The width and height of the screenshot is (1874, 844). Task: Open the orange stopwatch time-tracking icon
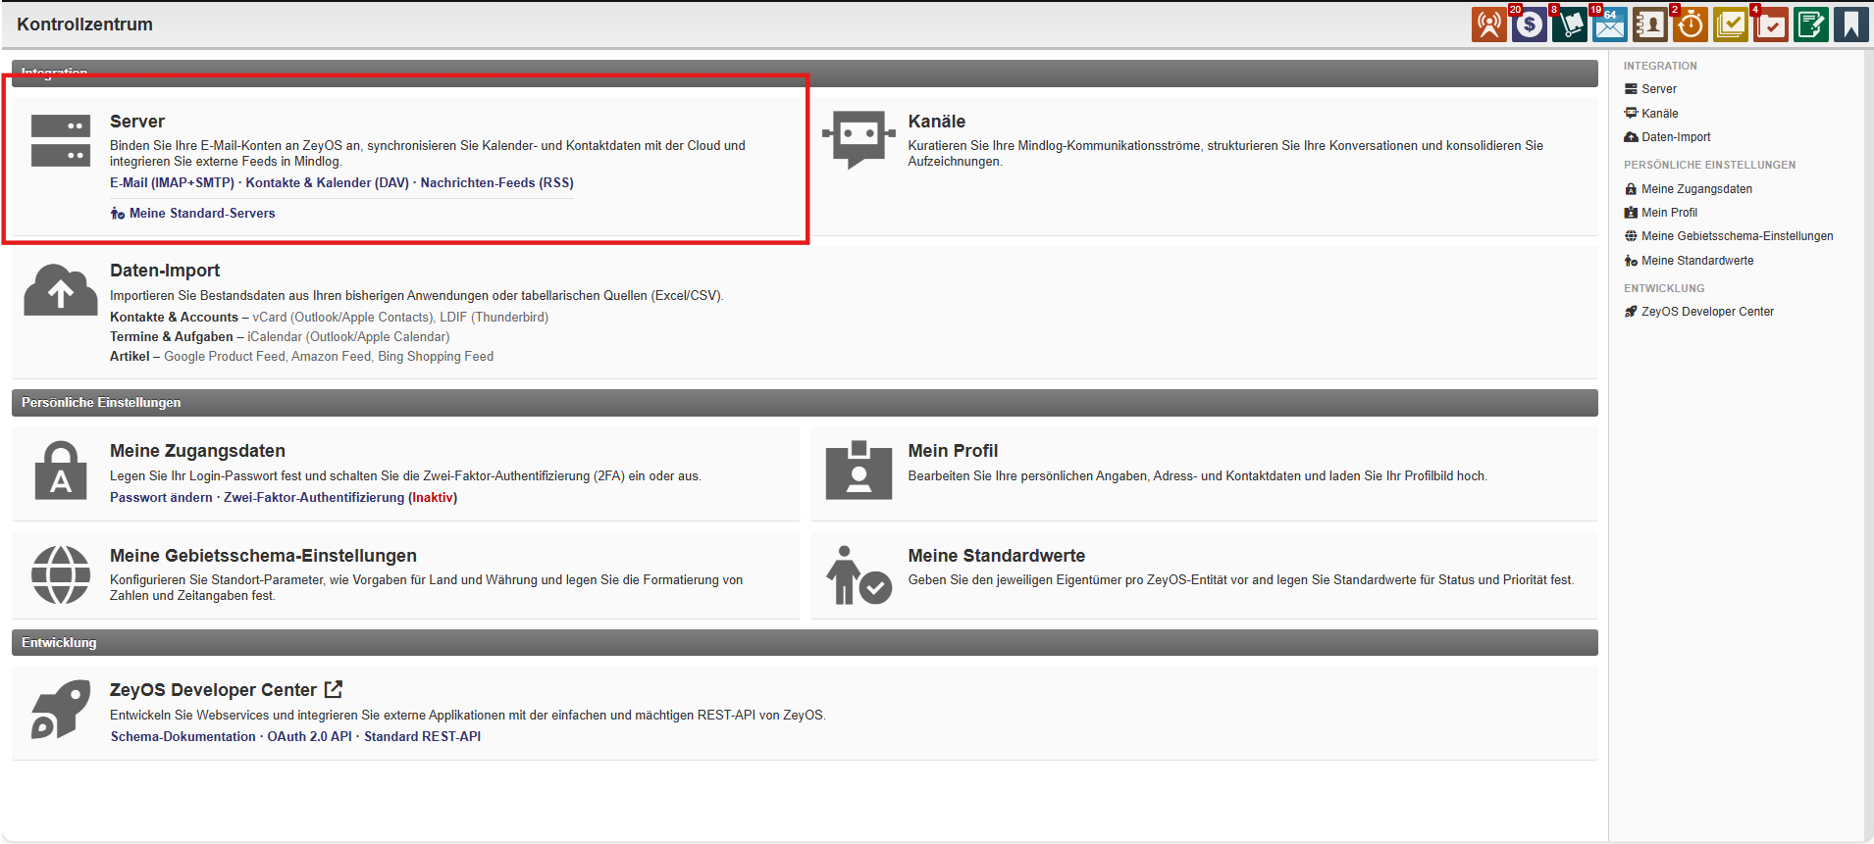click(x=1690, y=25)
